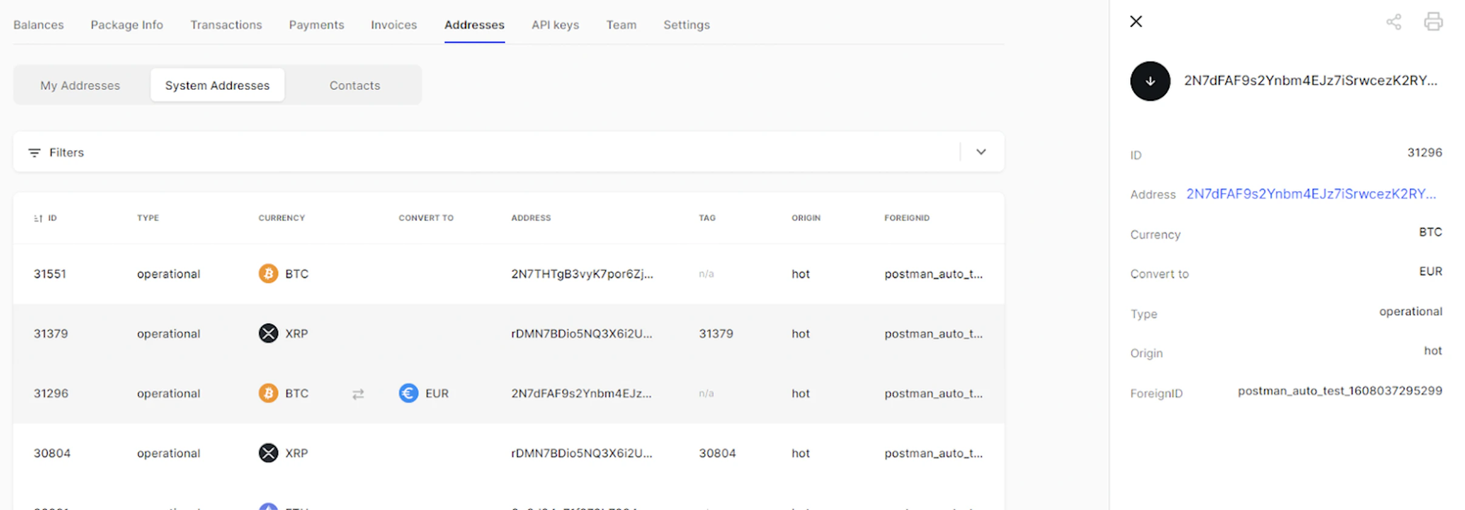This screenshot has width=1465, height=510.
Task: Go to the Payments tab
Action: point(317,25)
